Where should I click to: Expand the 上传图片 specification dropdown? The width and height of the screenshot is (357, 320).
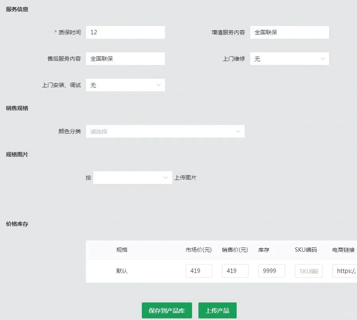point(132,177)
